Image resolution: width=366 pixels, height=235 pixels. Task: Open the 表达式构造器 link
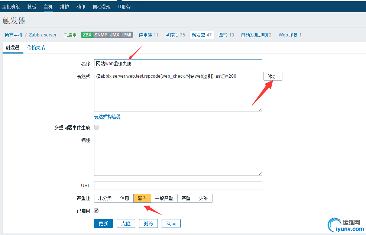107,116
